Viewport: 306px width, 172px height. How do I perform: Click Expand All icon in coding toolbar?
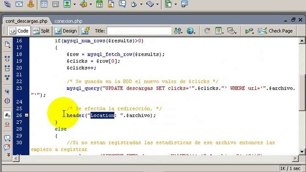(x=7, y=77)
